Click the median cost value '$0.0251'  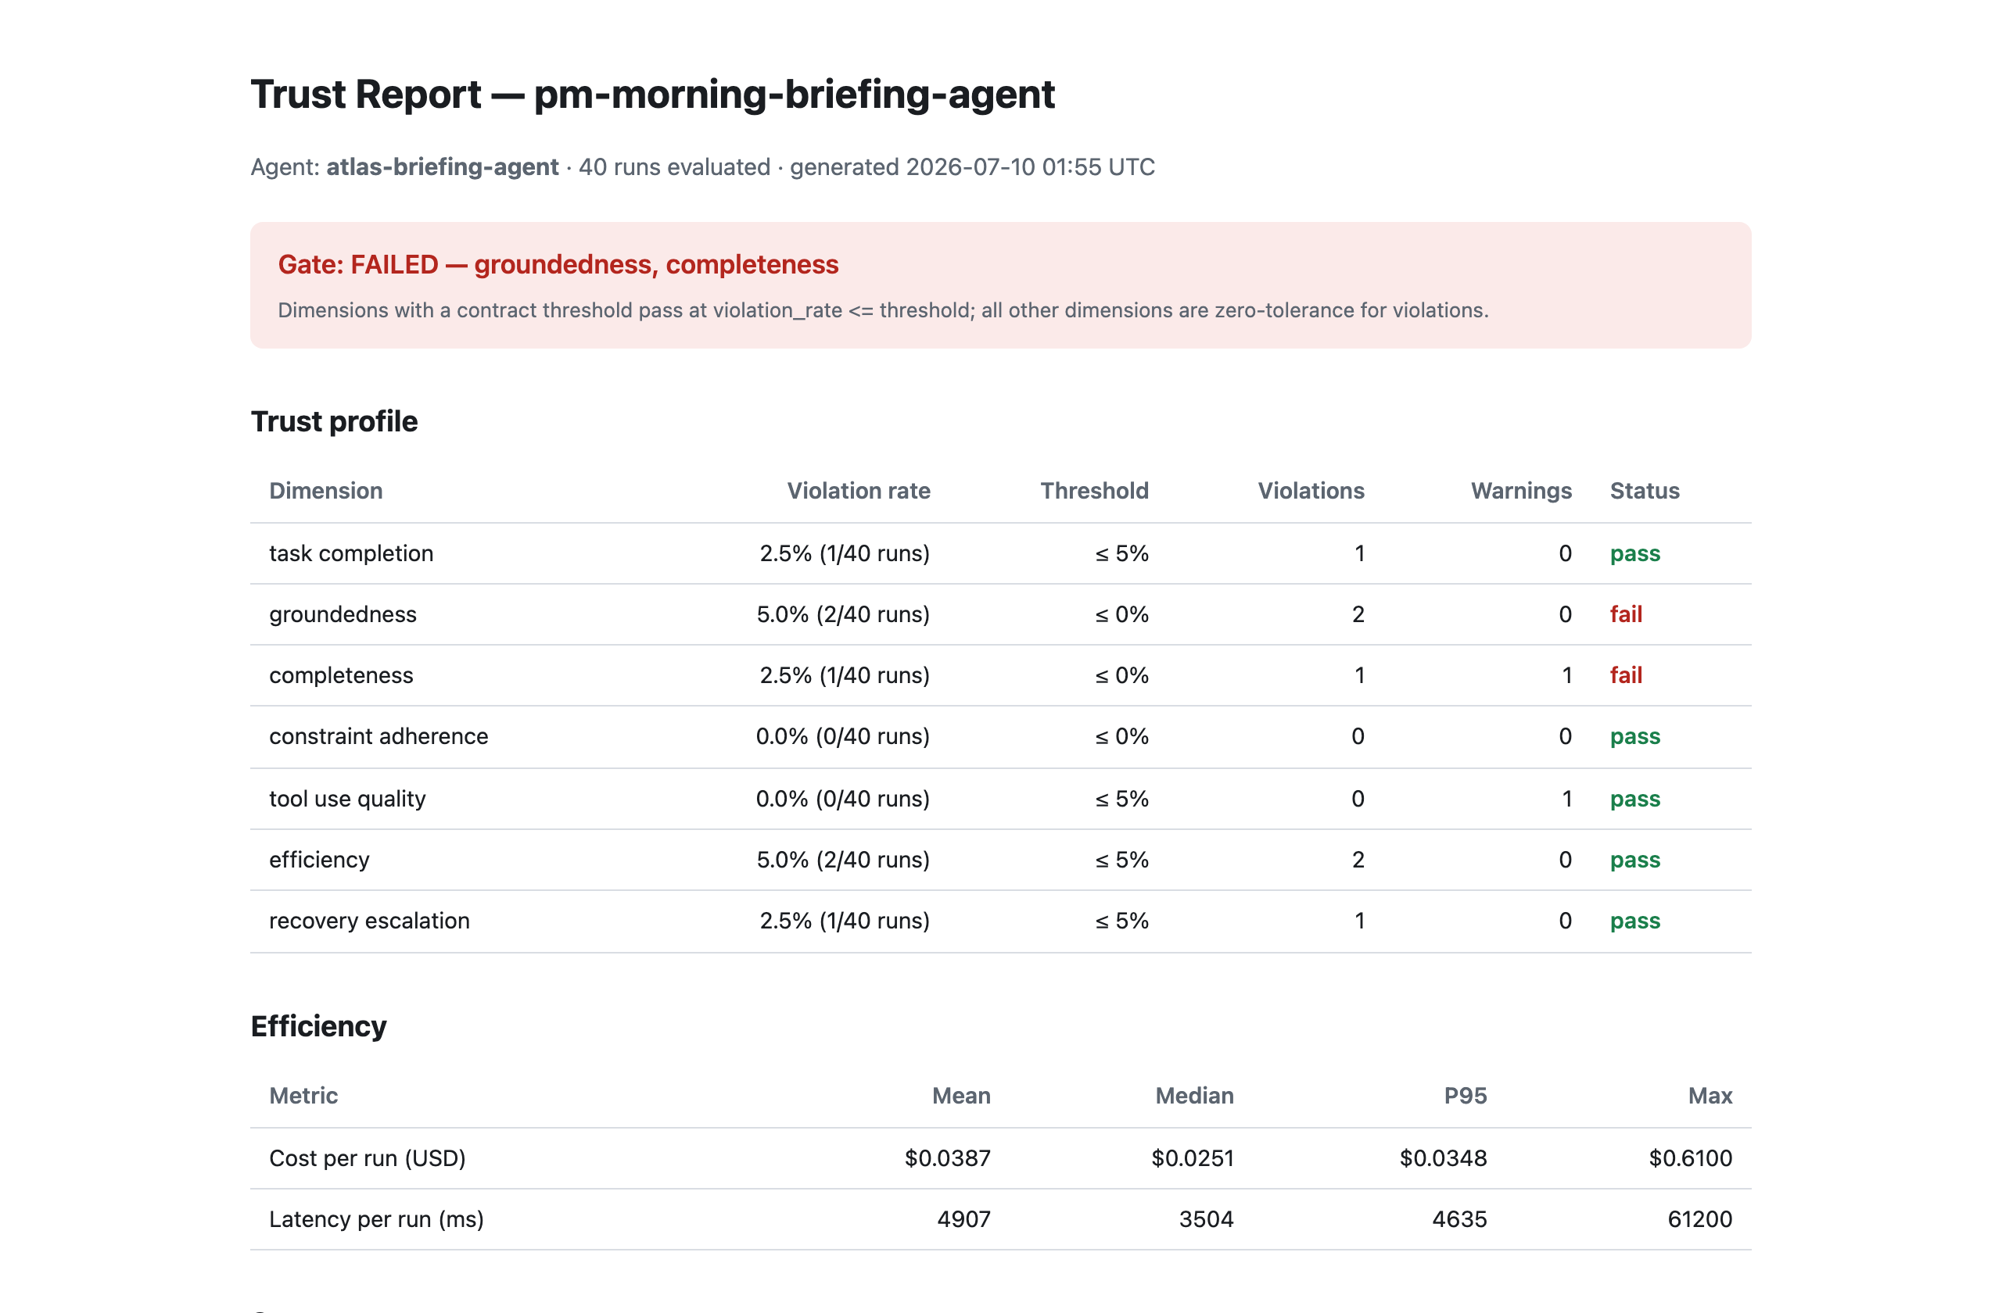[1192, 1157]
